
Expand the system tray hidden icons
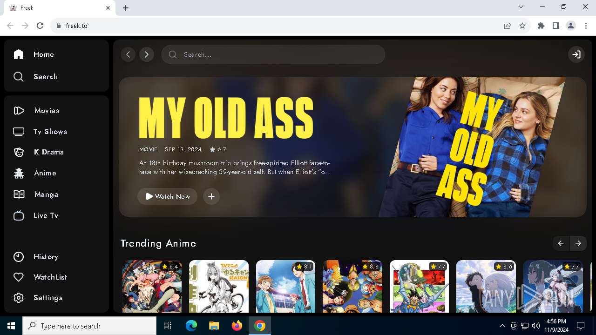(502, 326)
